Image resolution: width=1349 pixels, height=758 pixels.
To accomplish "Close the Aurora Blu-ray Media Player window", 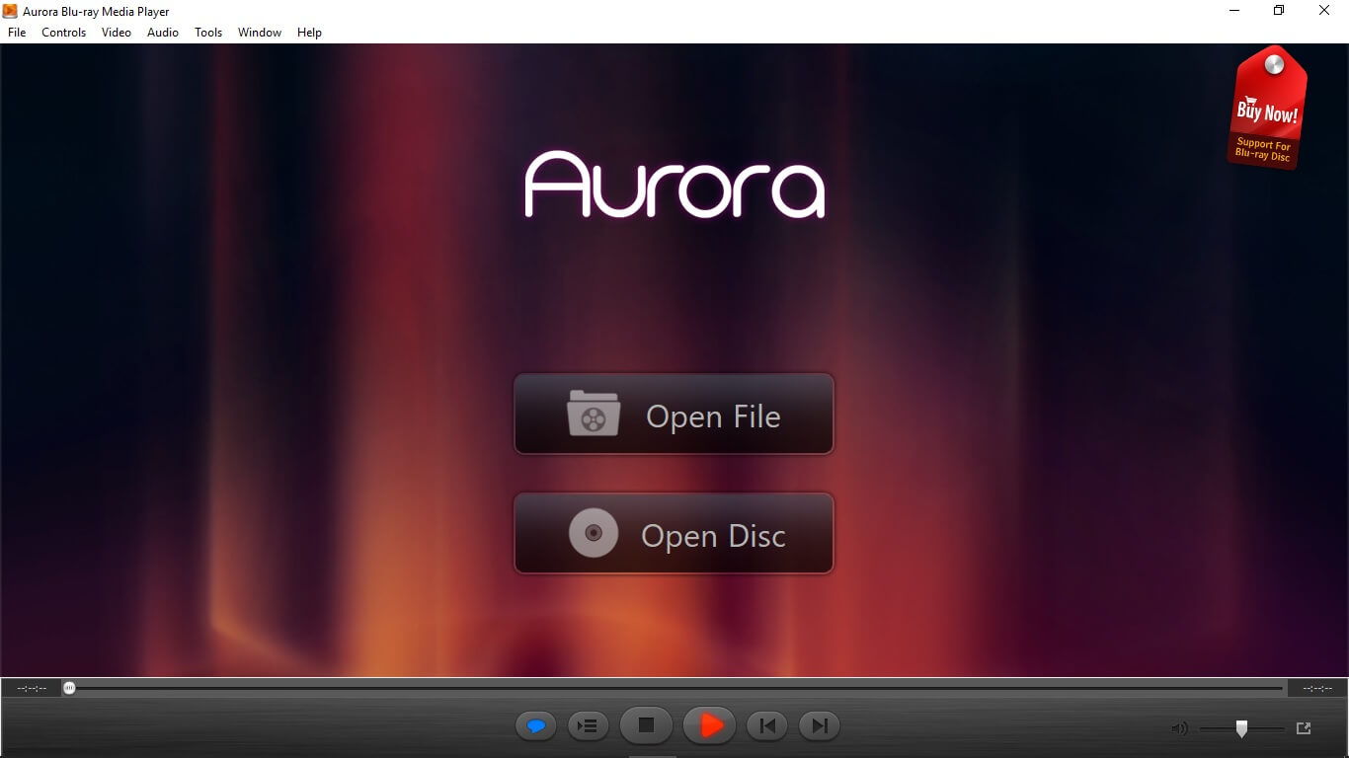I will coord(1324,11).
